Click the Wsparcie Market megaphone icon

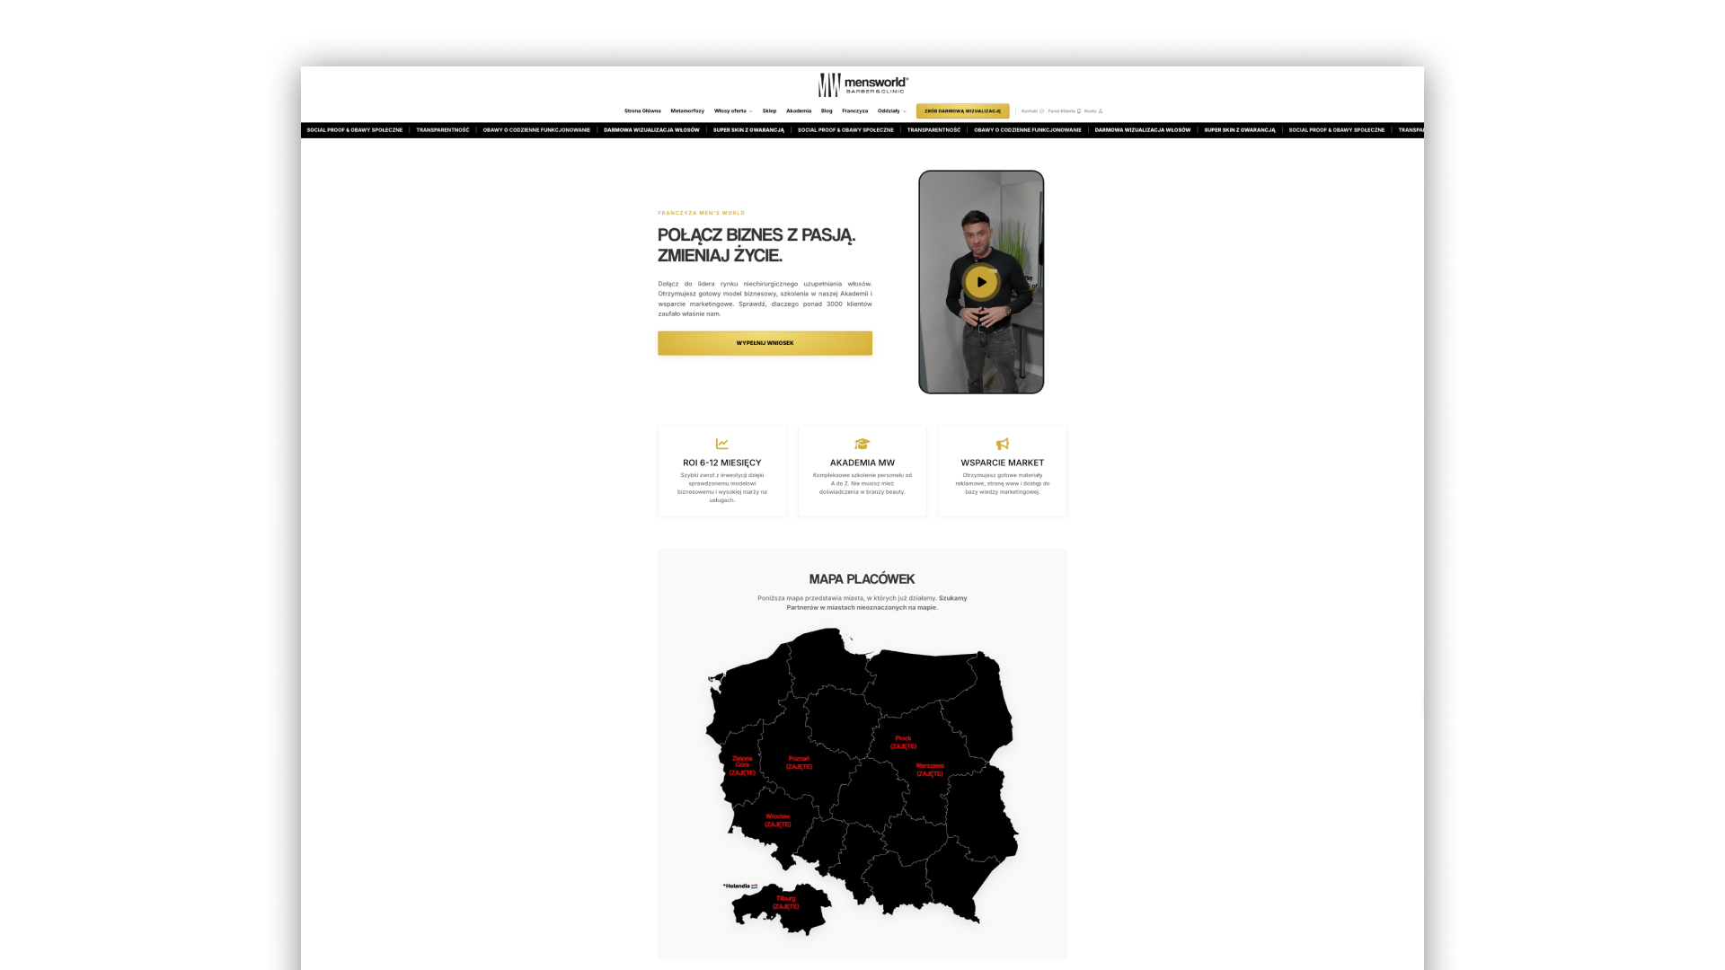[1003, 444]
